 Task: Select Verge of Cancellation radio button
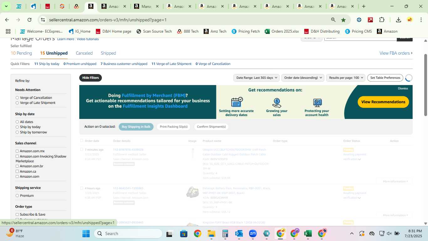tap(17, 98)
